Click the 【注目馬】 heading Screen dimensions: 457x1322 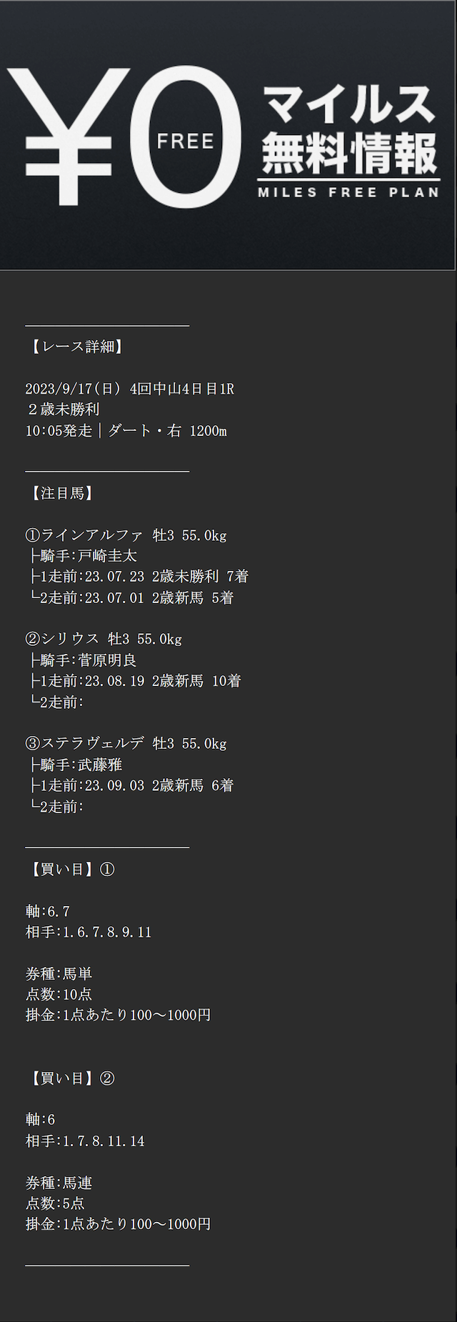pos(63,493)
